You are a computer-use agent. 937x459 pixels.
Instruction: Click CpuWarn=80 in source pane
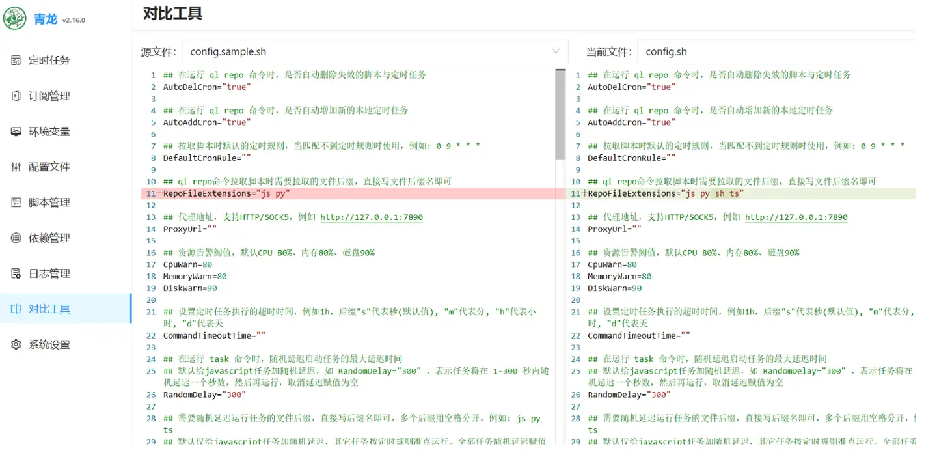pos(187,264)
